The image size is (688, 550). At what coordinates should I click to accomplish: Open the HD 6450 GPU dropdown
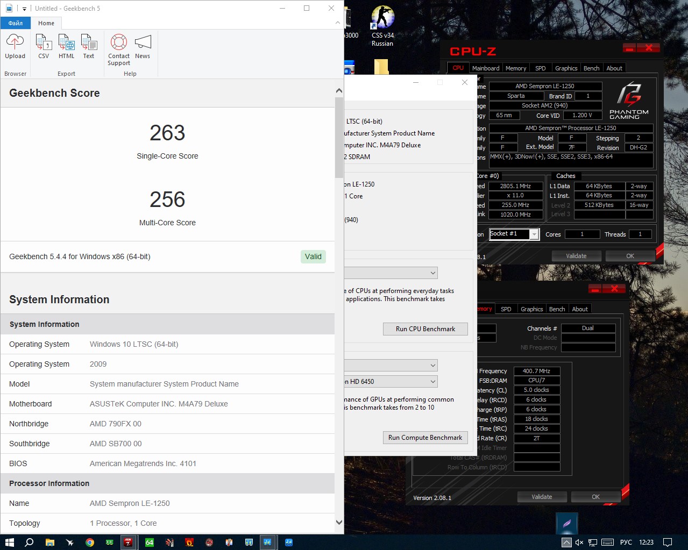click(391, 382)
